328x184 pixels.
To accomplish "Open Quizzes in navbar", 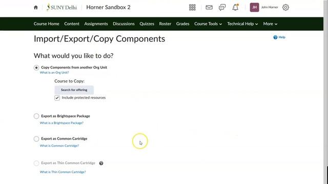I will [147, 24].
